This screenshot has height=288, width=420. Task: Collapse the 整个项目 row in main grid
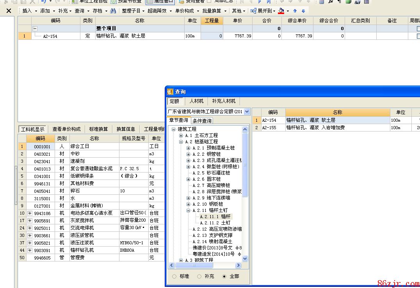point(35,28)
